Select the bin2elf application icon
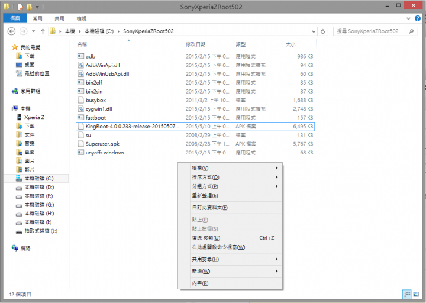Screen dimensions: 426x303 (80, 82)
